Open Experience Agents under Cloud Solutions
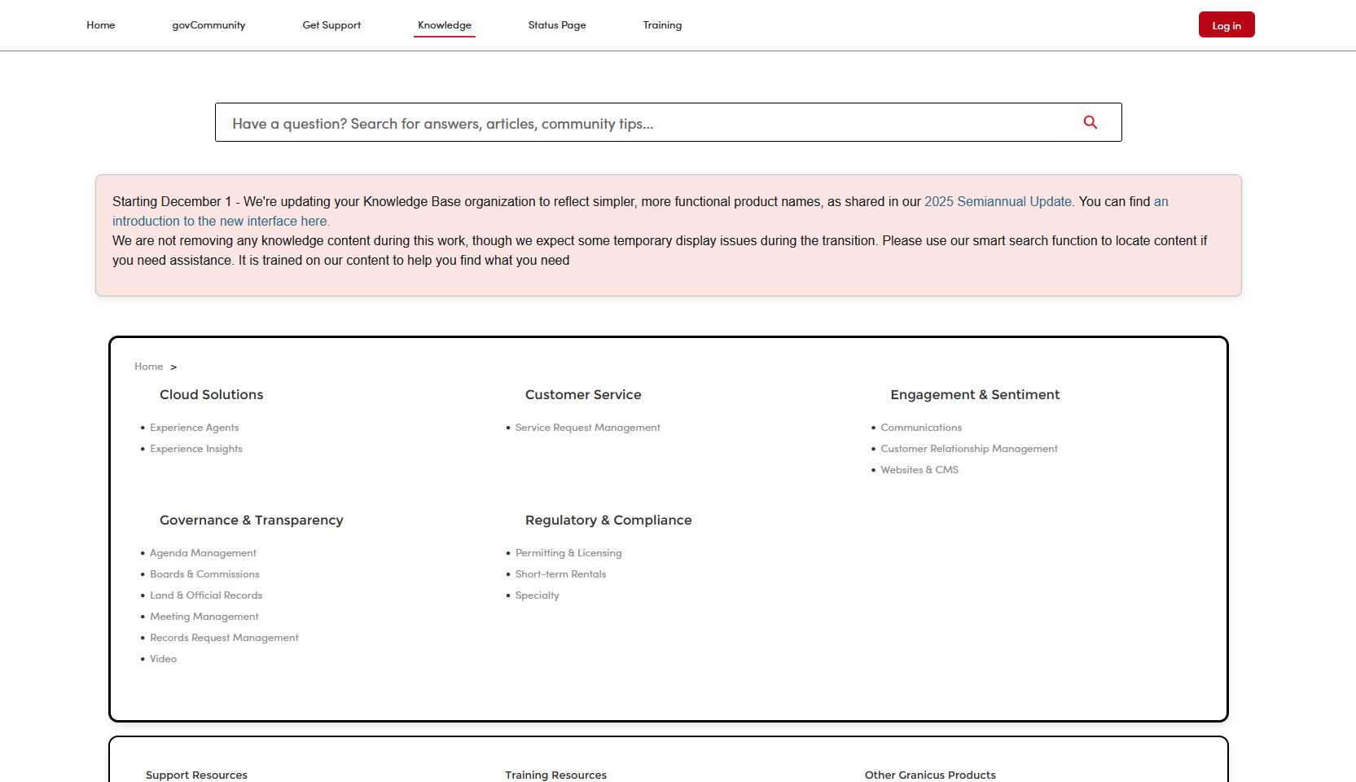 pos(194,427)
